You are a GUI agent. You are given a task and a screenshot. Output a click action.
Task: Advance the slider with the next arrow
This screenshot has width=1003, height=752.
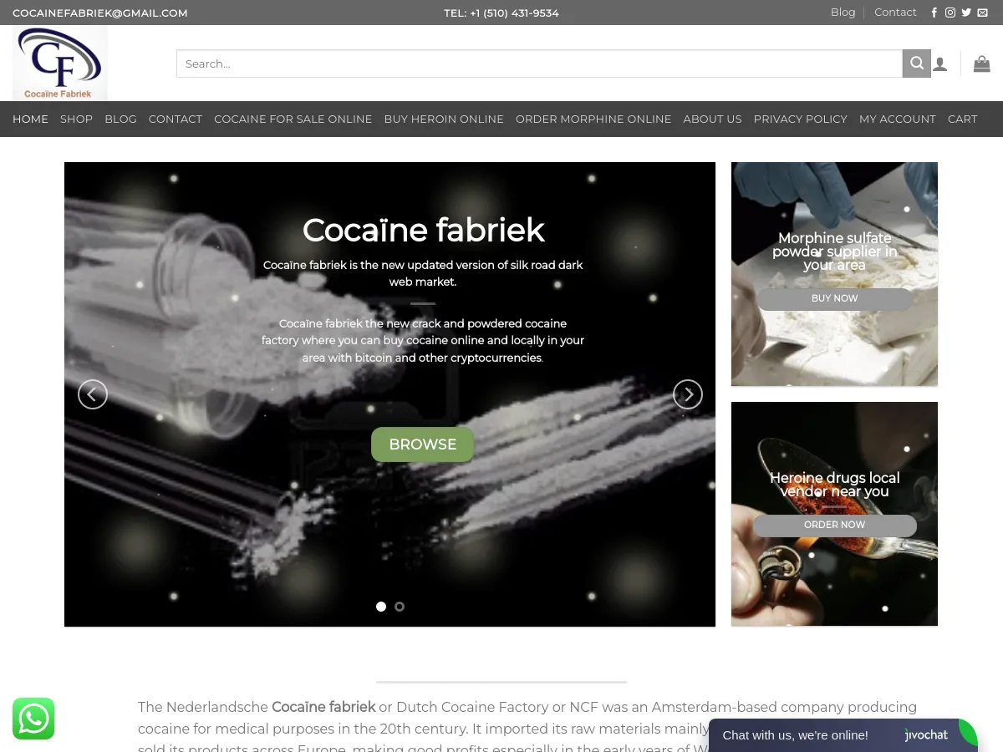coord(688,394)
